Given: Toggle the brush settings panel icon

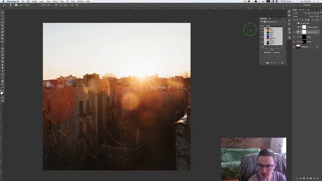Looking at the screenshot, I should 16,5.
